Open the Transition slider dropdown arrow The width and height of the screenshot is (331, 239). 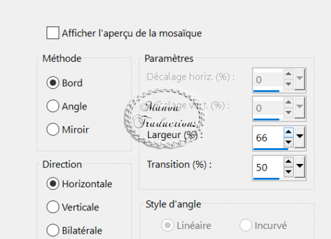pyautogui.click(x=300, y=166)
